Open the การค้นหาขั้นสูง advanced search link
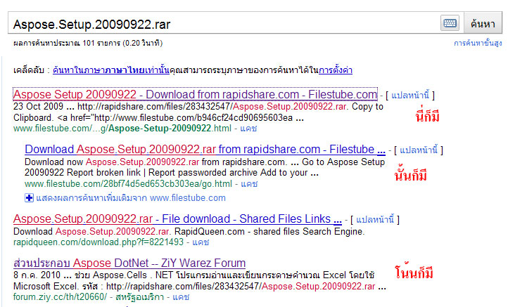The height and width of the screenshot is (307, 508). (478, 43)
